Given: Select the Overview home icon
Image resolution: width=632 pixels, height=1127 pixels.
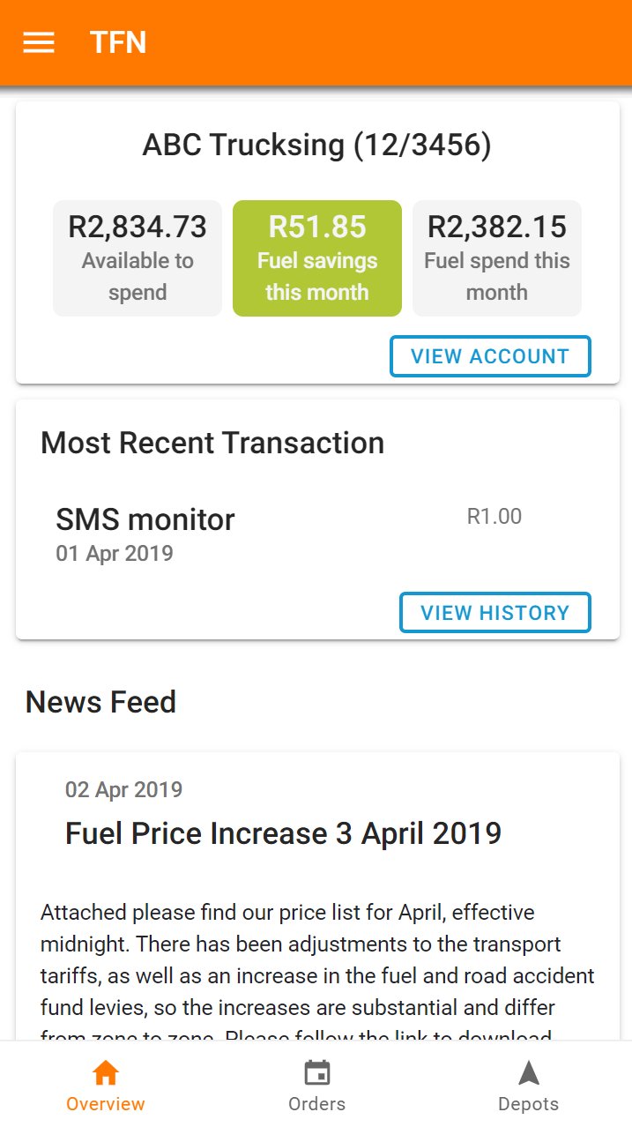Looking at the screenshot, I should (x=105, y=1071).
